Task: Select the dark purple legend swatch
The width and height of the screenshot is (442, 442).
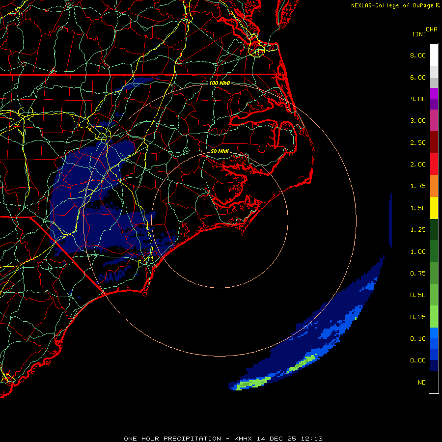Action: (x=434, y=104)
